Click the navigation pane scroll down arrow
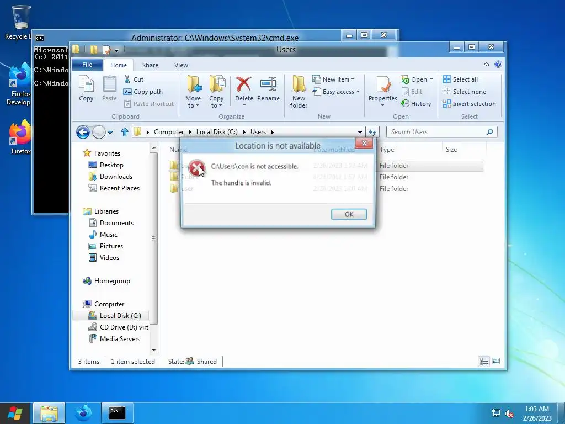The width and height of the screenshot is (565, 424). click(x=154, y=350)
